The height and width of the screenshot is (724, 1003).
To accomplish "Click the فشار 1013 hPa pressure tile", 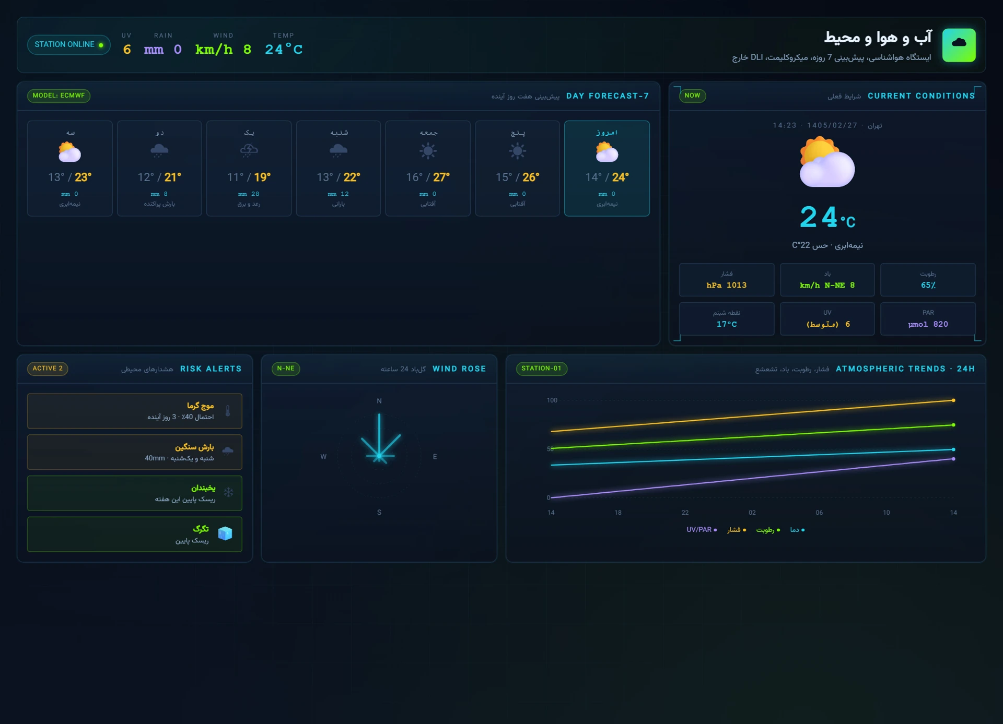I will (x=726, y=280).
